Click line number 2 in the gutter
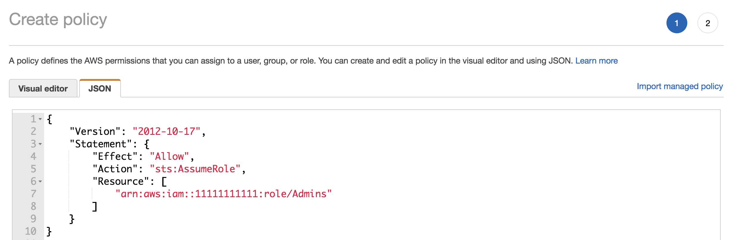This screenshot has height=240, width=729. (33, 131)
